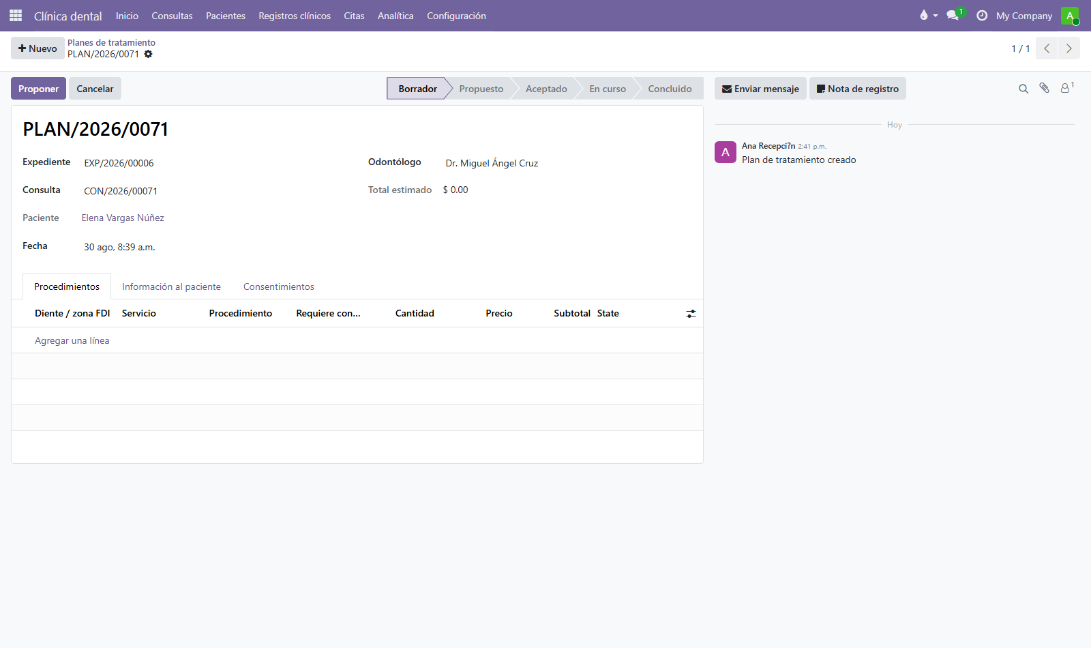Screen dimensions: 1091x648
Task: Create a new record with Nuevo
Action: 38,48
